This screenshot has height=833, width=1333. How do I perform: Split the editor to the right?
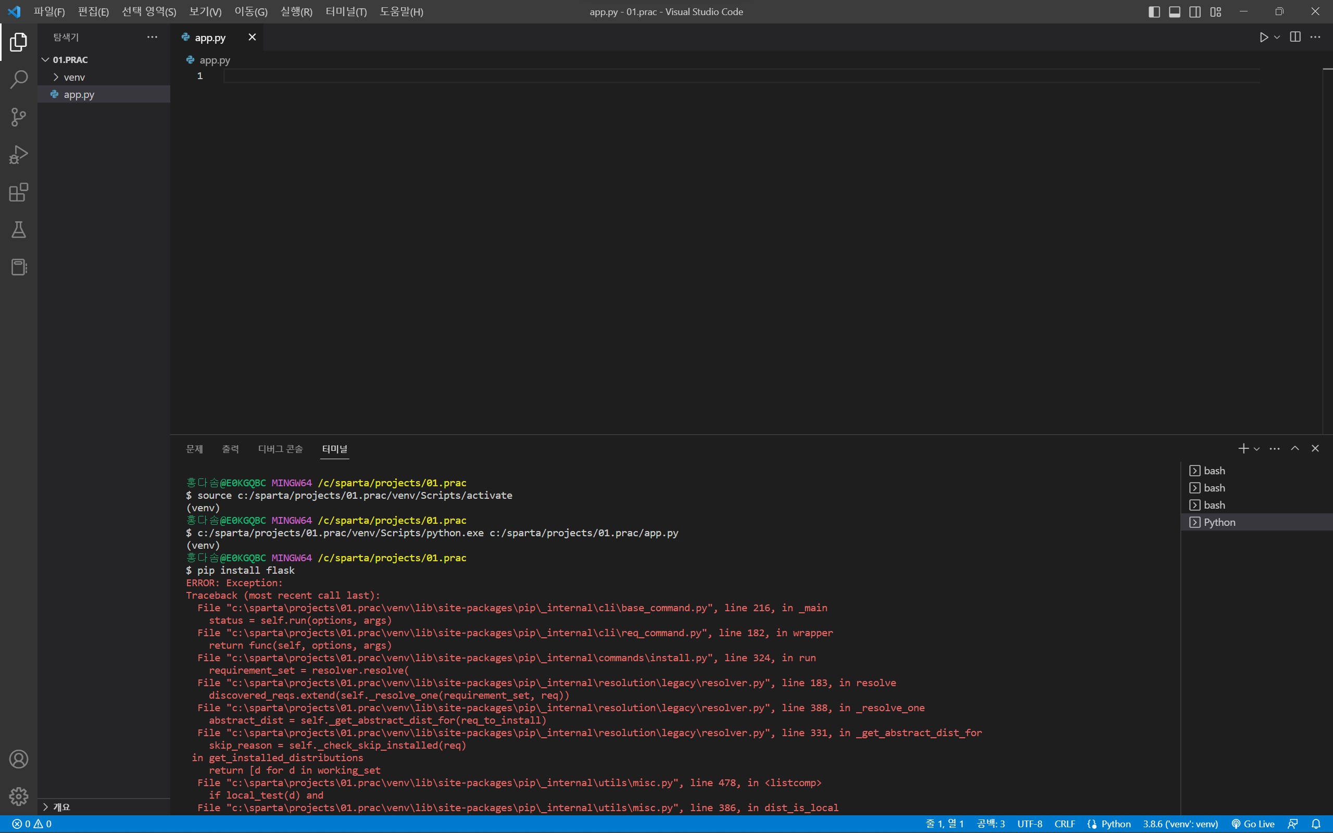coord(1296,37)
